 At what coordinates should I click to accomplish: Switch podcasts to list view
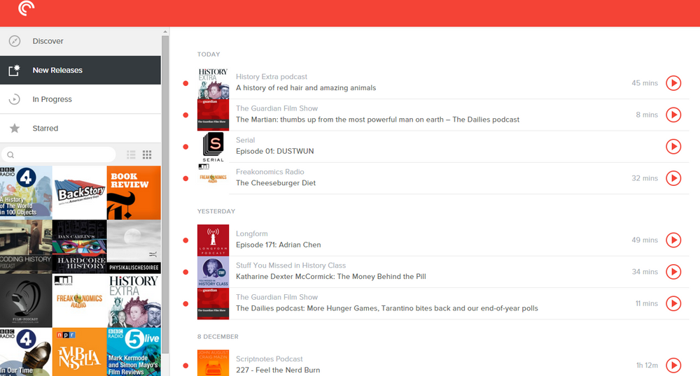coord(132,154)
